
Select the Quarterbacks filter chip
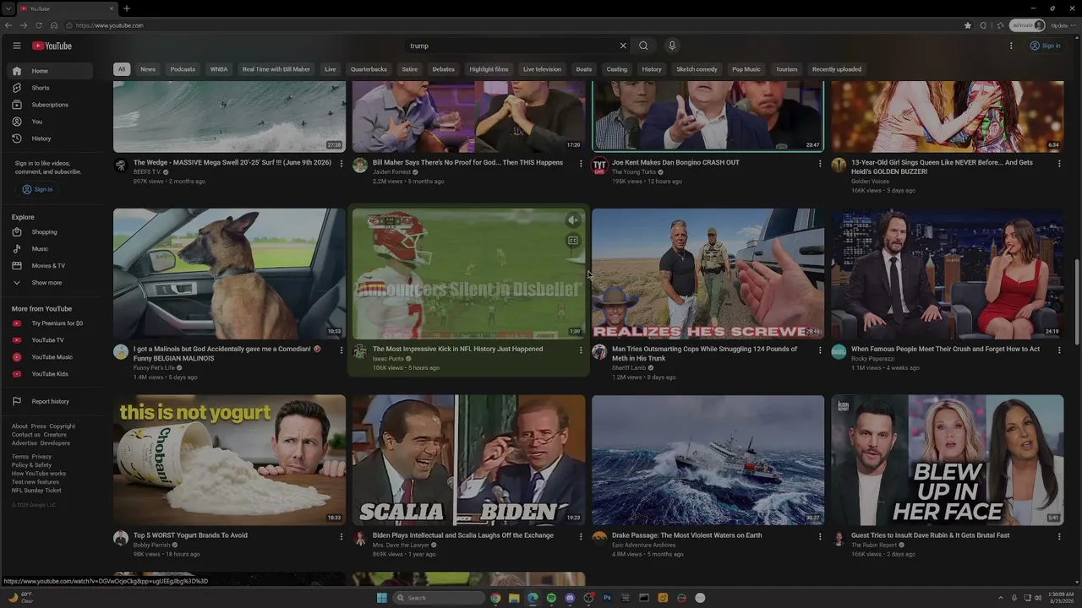click(x=369, y=69)
